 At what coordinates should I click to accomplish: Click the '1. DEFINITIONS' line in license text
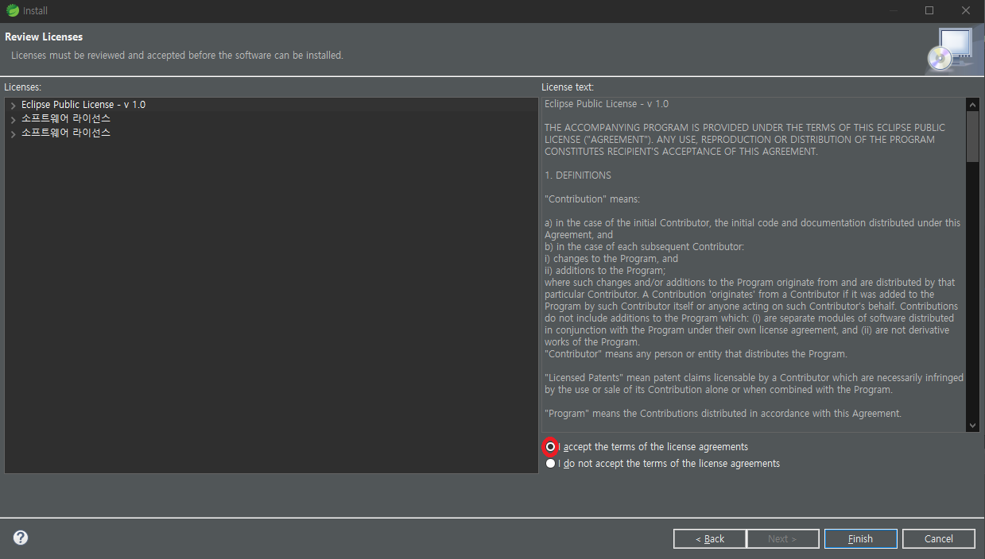coord(578,175)
